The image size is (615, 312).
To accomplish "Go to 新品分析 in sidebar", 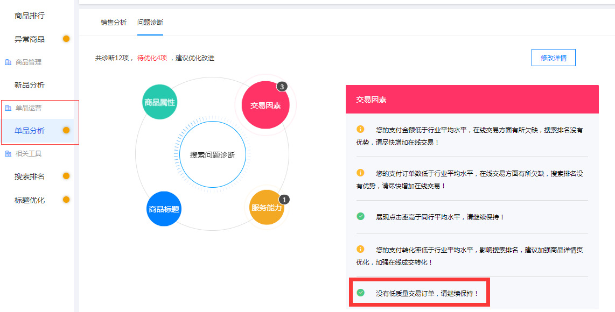I will [30, 85].
